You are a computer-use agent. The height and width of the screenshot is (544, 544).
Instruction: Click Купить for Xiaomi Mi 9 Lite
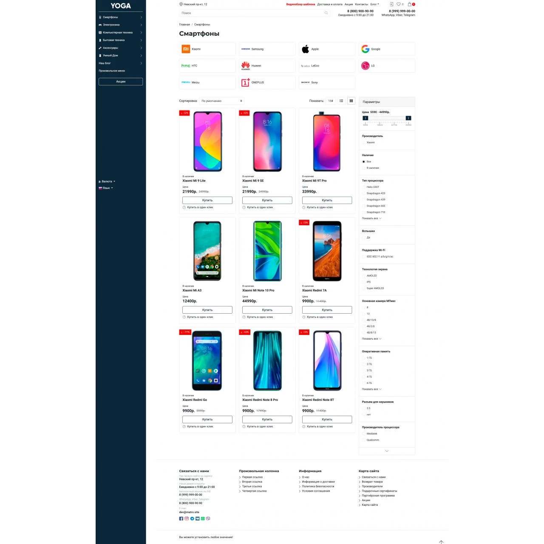(207, 200)
